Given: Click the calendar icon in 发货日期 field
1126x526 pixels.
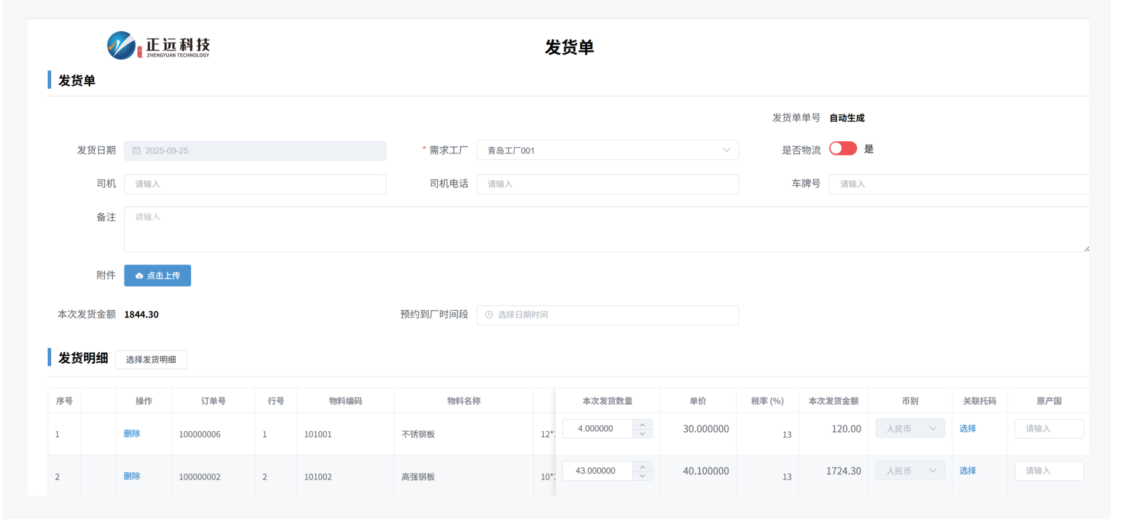Looking at the screenshot, I should 137,151.
